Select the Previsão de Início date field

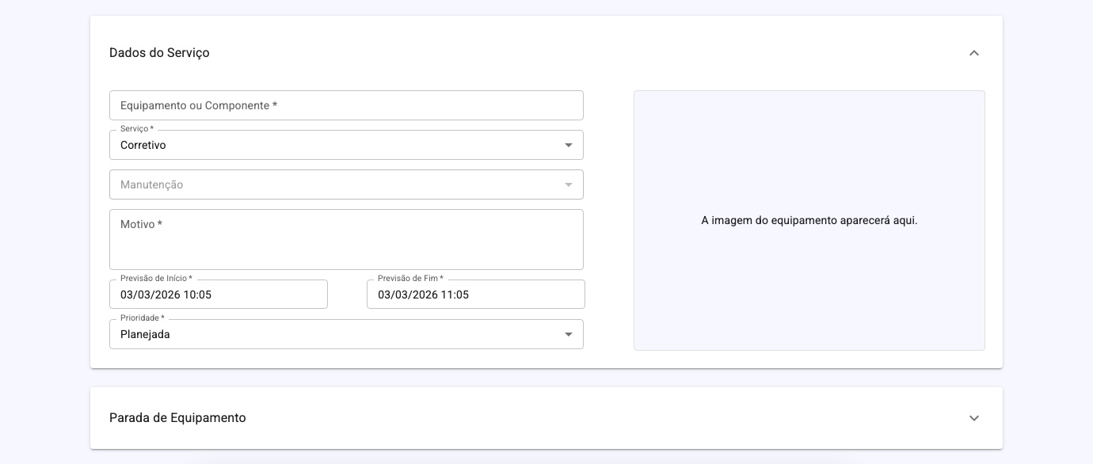pyautogui.click(x=218, y=295)
